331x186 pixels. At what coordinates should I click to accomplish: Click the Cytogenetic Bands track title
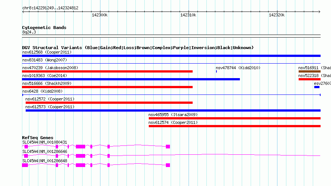point(44,28)
